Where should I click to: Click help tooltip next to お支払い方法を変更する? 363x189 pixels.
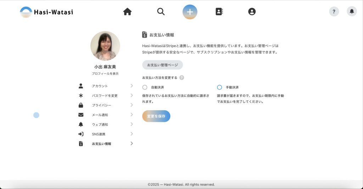[182, 78]
